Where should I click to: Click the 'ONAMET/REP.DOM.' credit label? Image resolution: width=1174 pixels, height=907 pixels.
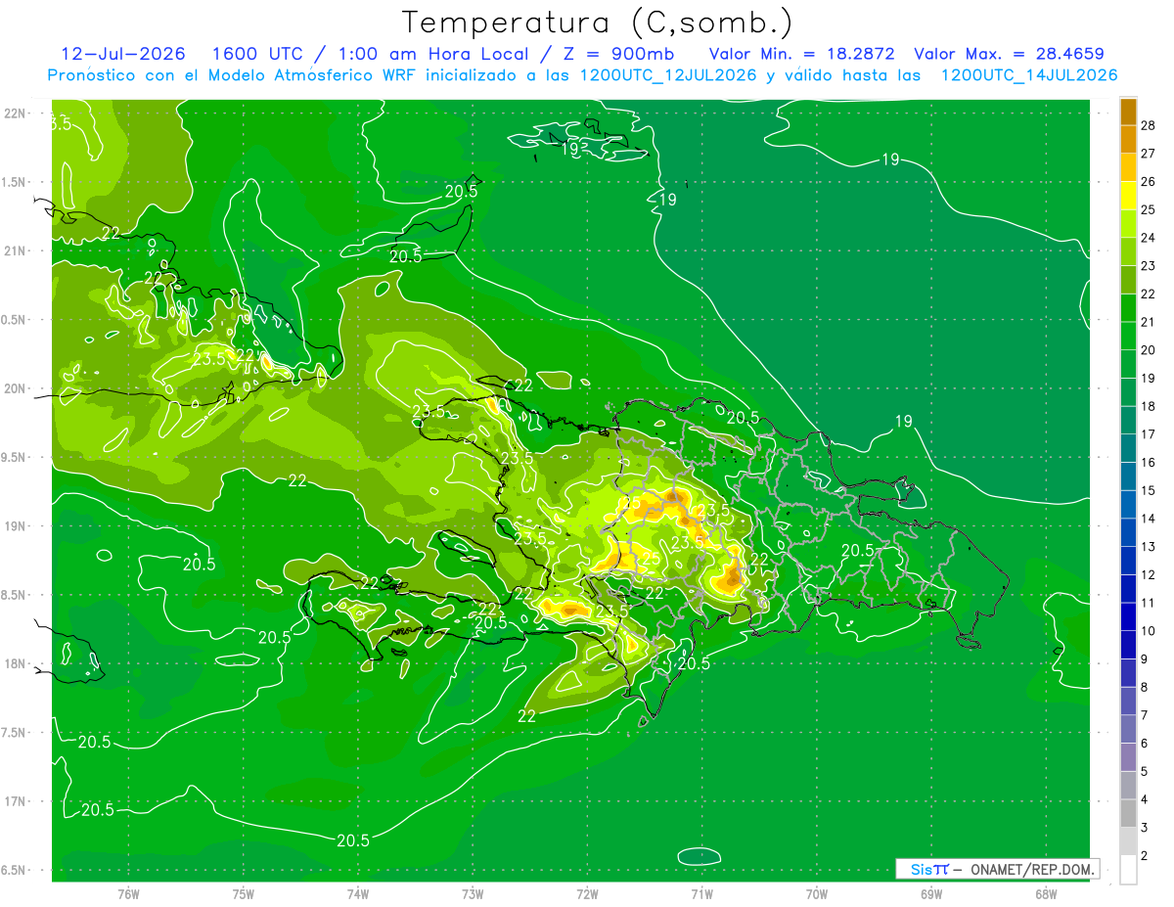(x=1033, y=869)
